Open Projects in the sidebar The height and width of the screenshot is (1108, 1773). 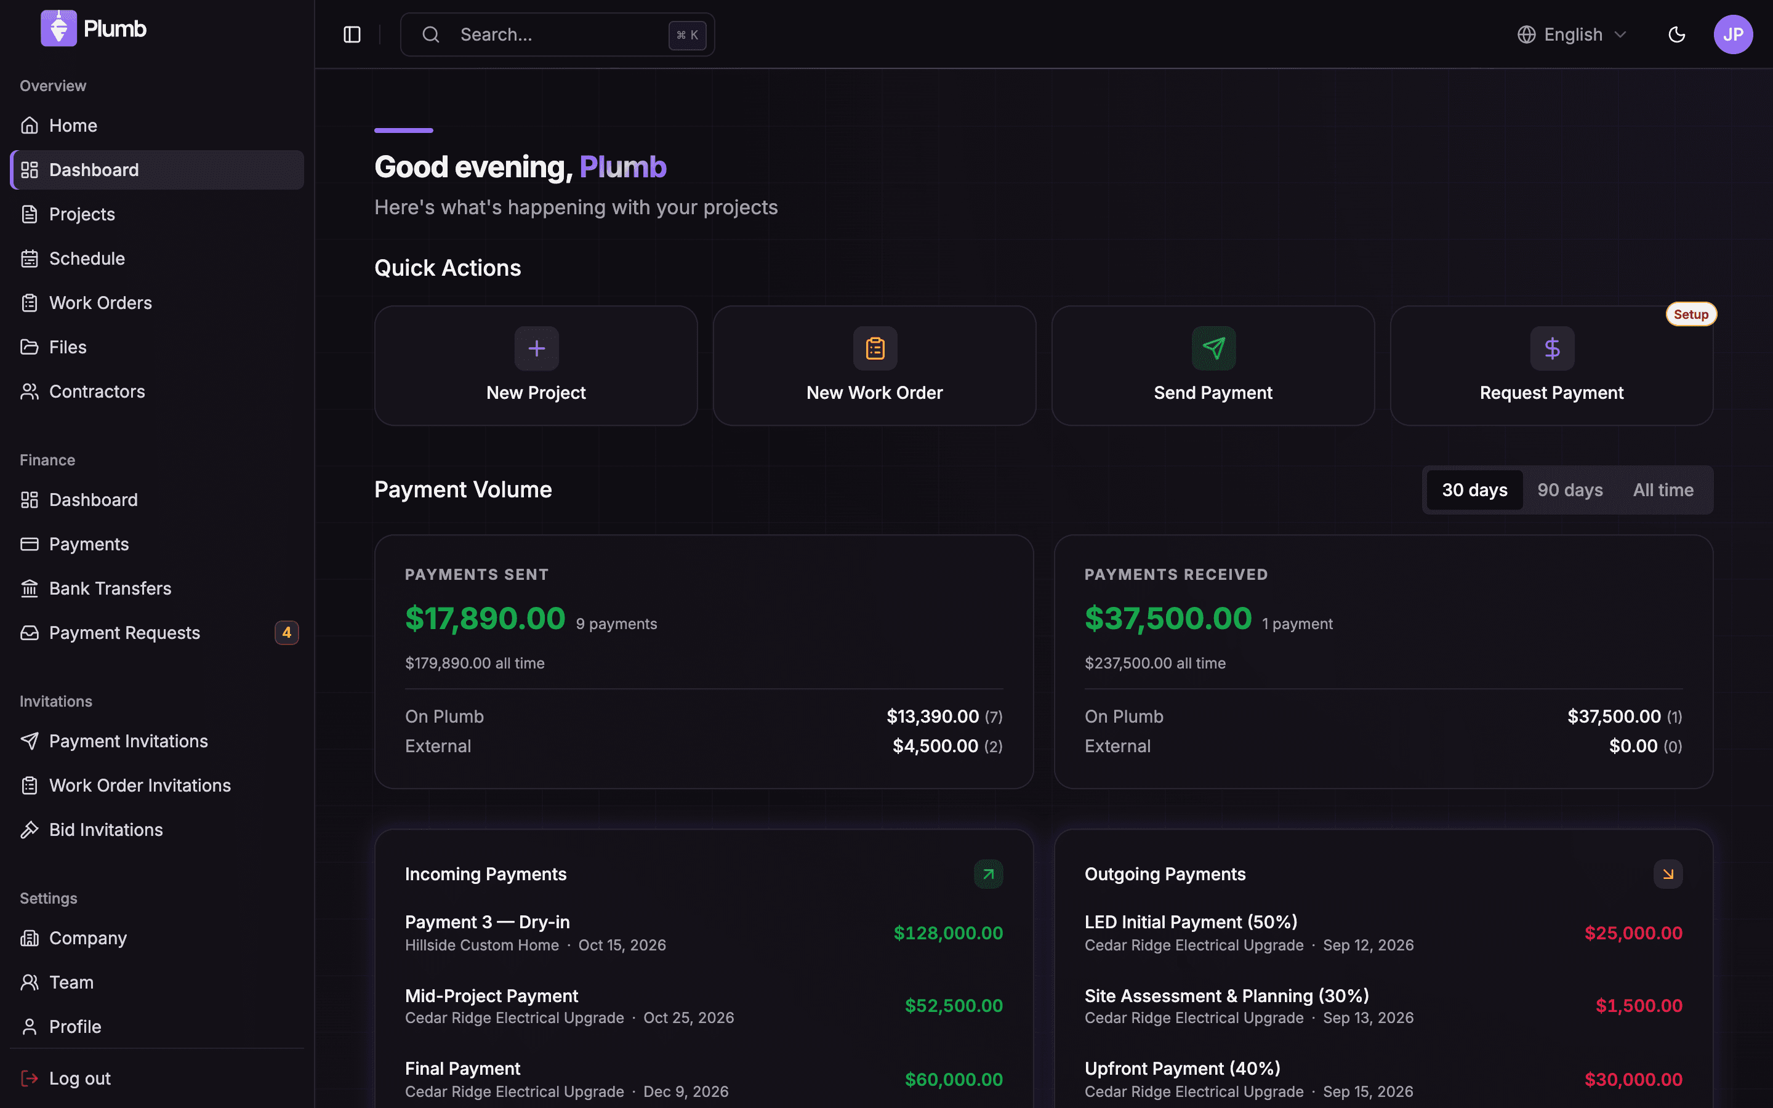(x=157, y=214)
